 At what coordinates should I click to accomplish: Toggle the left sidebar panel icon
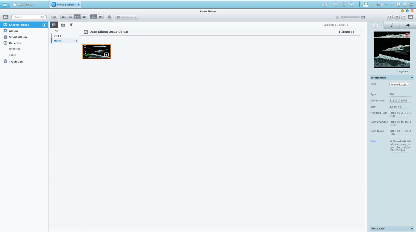coord(6,17)
